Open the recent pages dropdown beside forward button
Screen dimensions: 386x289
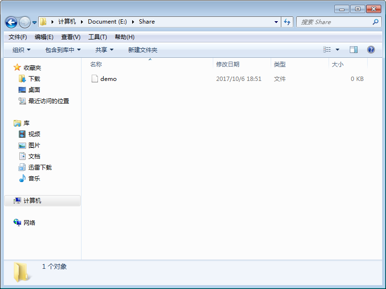34,22
